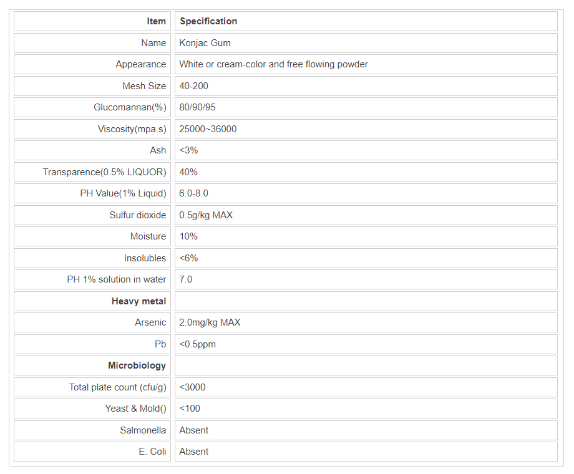Select the Arsenic value 2.0mg/kg MAX
Image resolution: width=574 pixels, height=474 pixels.
click(210, 322)
